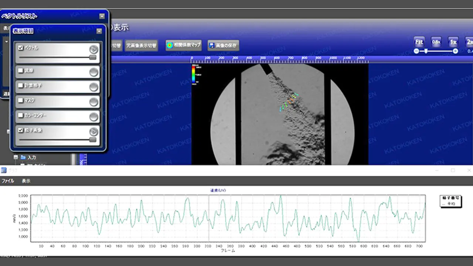Uncheck the 粒子画像 checkbox
Image resolution: width=473 pixels, height=266 pixels.
tap(21, 130)
